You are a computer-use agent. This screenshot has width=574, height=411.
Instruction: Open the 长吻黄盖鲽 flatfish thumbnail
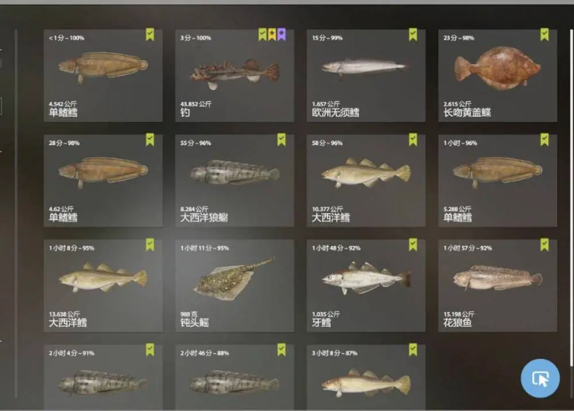[497, 69]
